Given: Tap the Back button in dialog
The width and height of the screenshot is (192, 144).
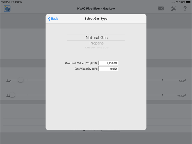Looking at the screenshot, I should coord(53,19).
